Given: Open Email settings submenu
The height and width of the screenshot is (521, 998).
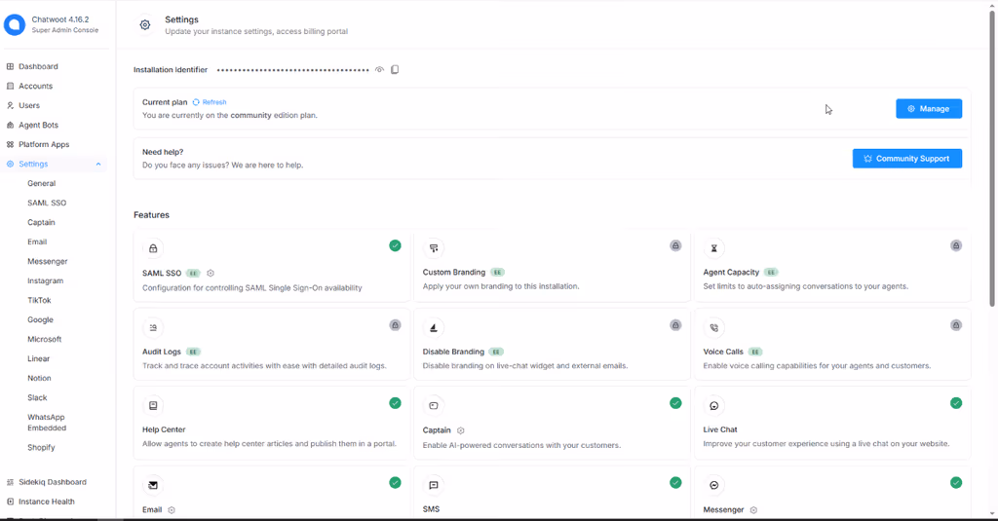Looking at the screenshot, I should tap(37, 242).
